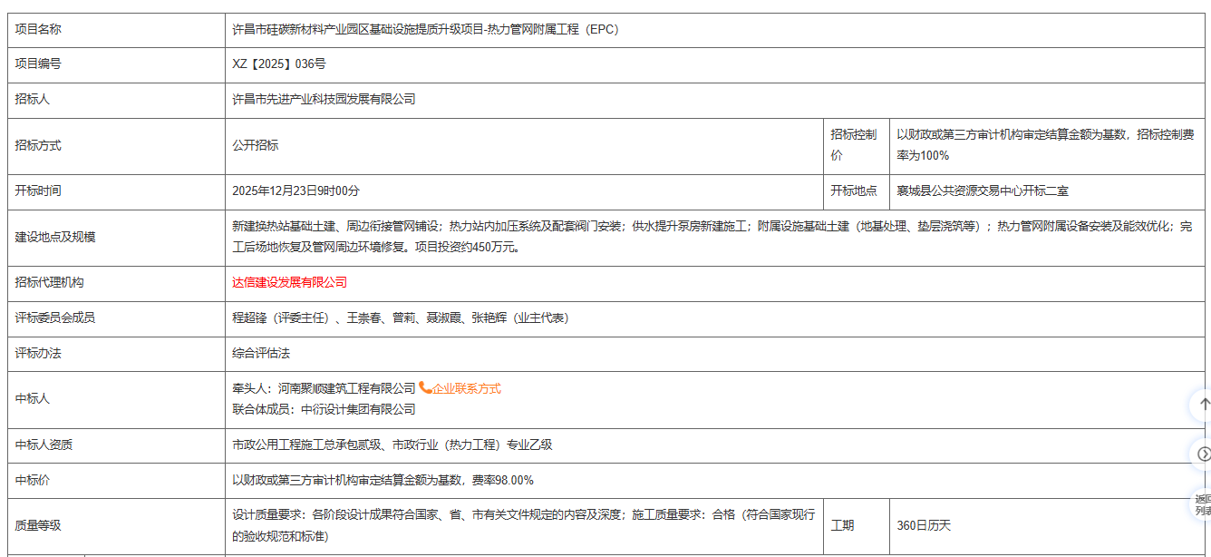Screen dimensions: 1211x557
Task: Click the tenderer 许昌市先进产业科技园发展有限公司
Action: (324, 100)
